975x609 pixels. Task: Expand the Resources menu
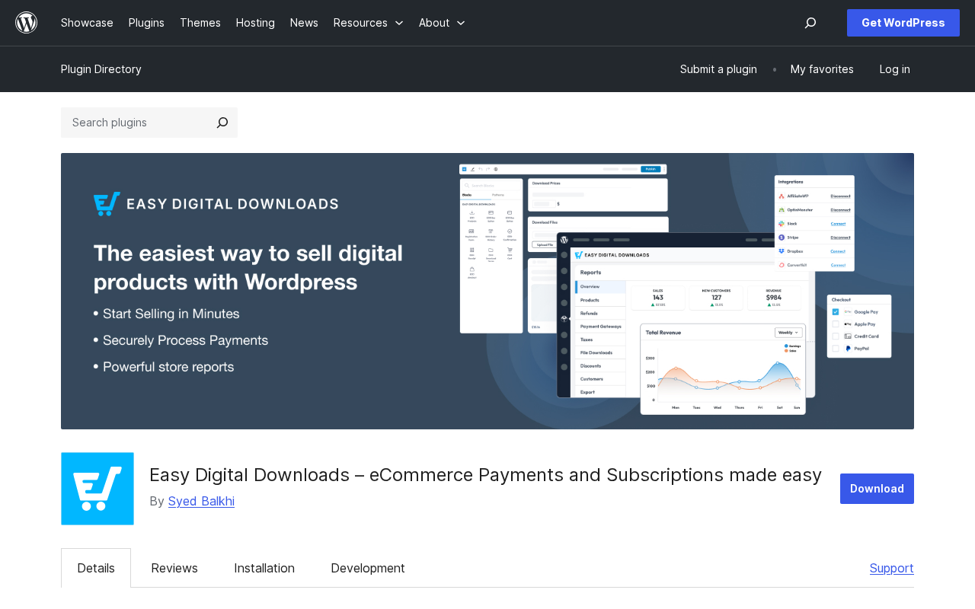pyautogui.click(x=369, y=23)
